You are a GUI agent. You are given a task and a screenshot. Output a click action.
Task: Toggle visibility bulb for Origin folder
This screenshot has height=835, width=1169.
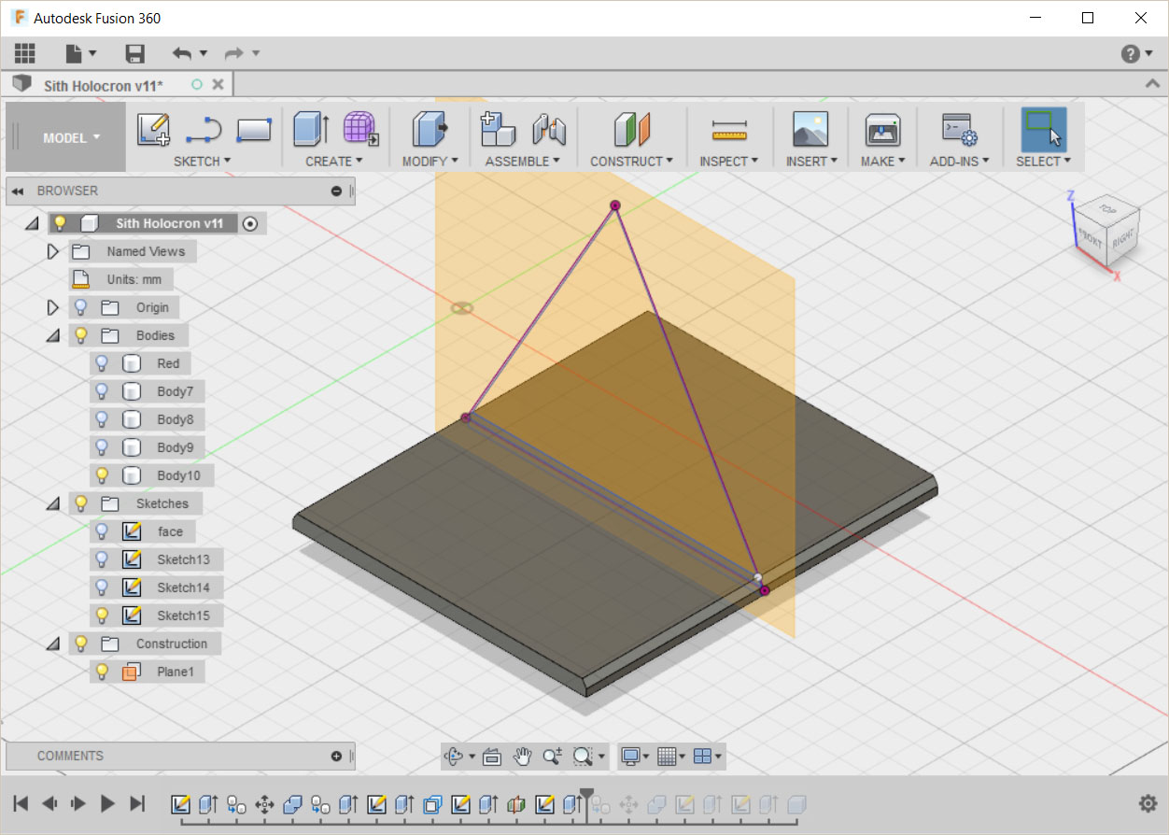point(80,307)
